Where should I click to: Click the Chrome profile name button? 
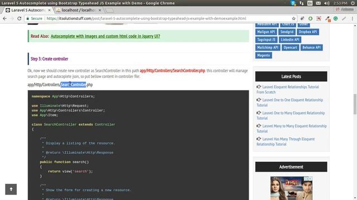tap(345, 9)
